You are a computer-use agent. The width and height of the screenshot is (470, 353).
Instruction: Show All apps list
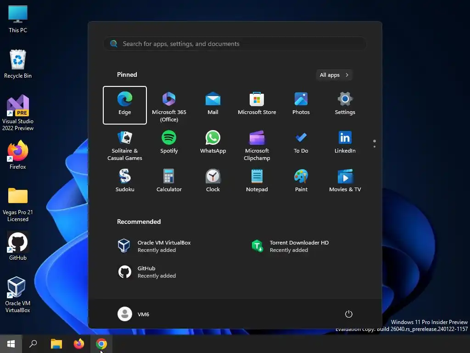point(334,75)
